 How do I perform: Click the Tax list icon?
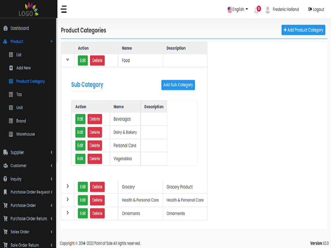[11, 95]
